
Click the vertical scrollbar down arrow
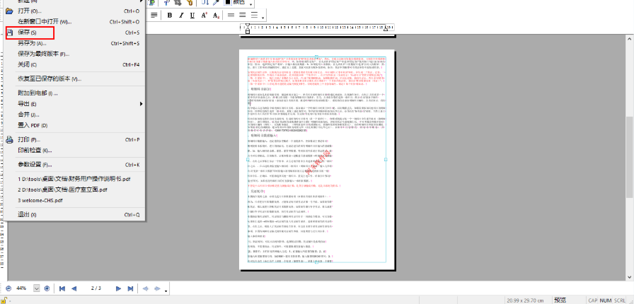(x=630, y=276)
